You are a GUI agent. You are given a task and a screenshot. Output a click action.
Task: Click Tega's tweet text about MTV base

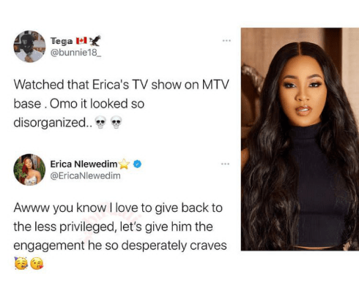[121, 103]
